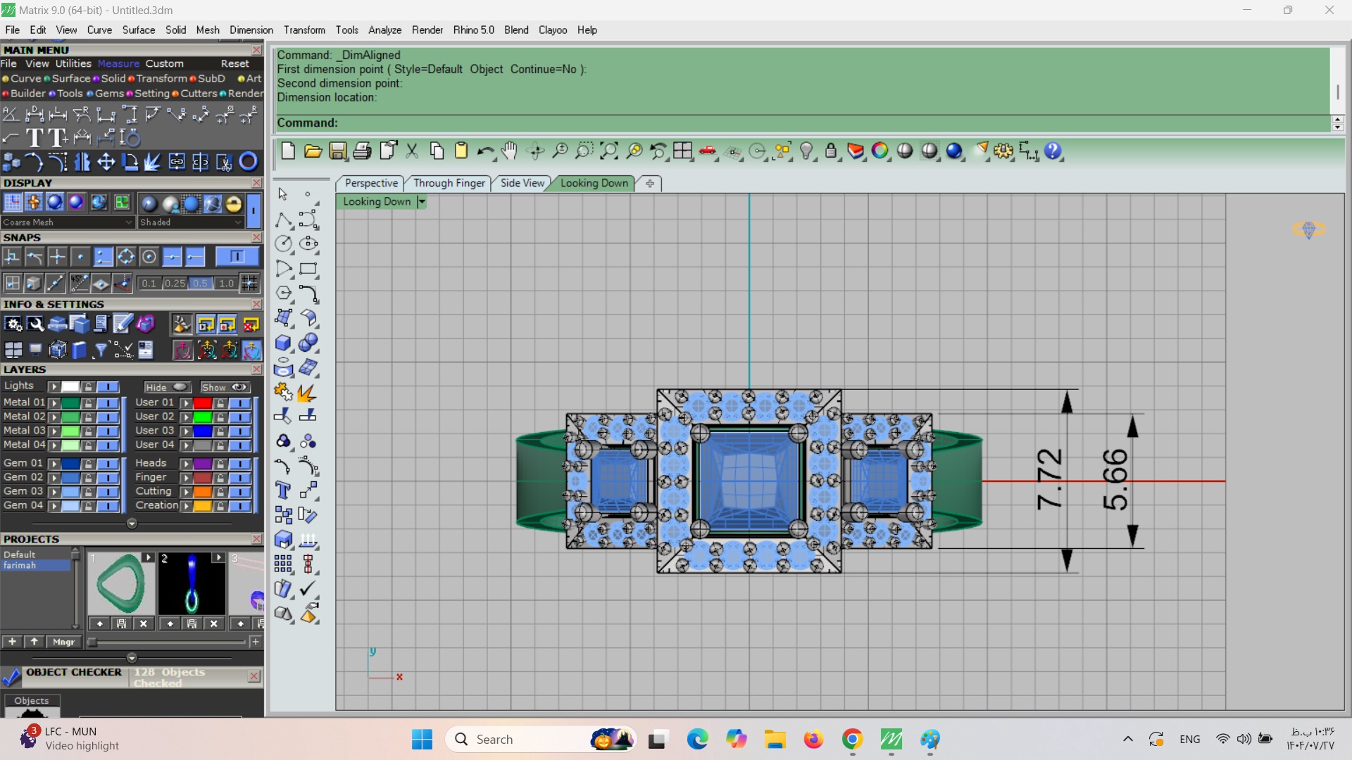
Task: Select the Text tool in left toolbar
Action: tap(283, 490)
